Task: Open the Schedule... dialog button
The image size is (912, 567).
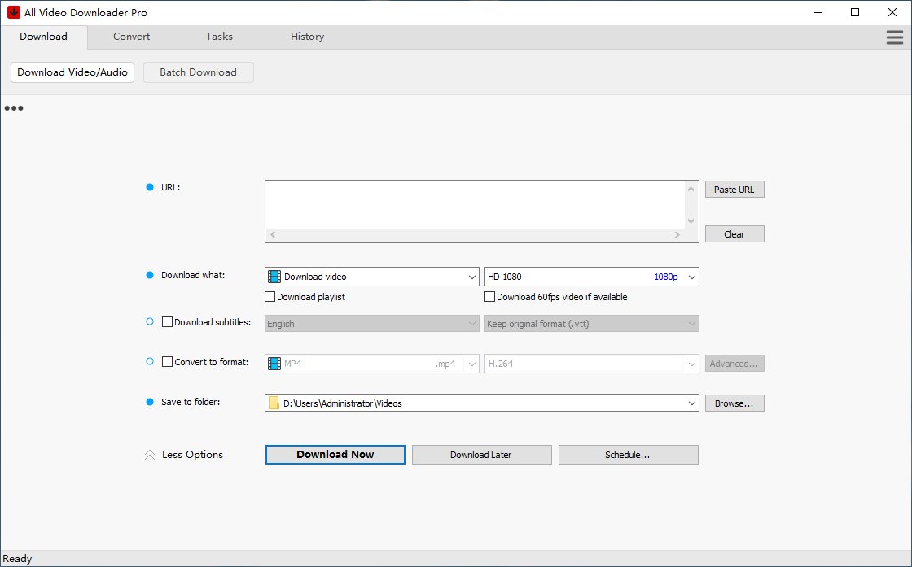Action: (628, 455)
